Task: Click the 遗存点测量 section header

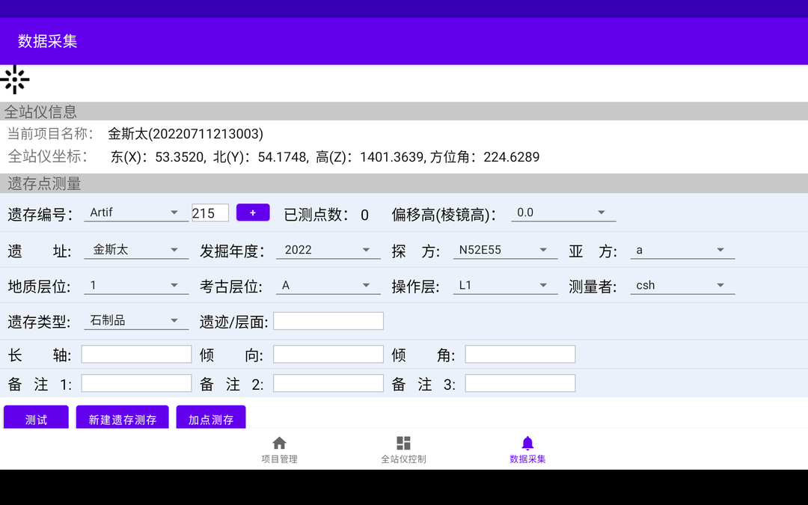Action: click(404, 183)
